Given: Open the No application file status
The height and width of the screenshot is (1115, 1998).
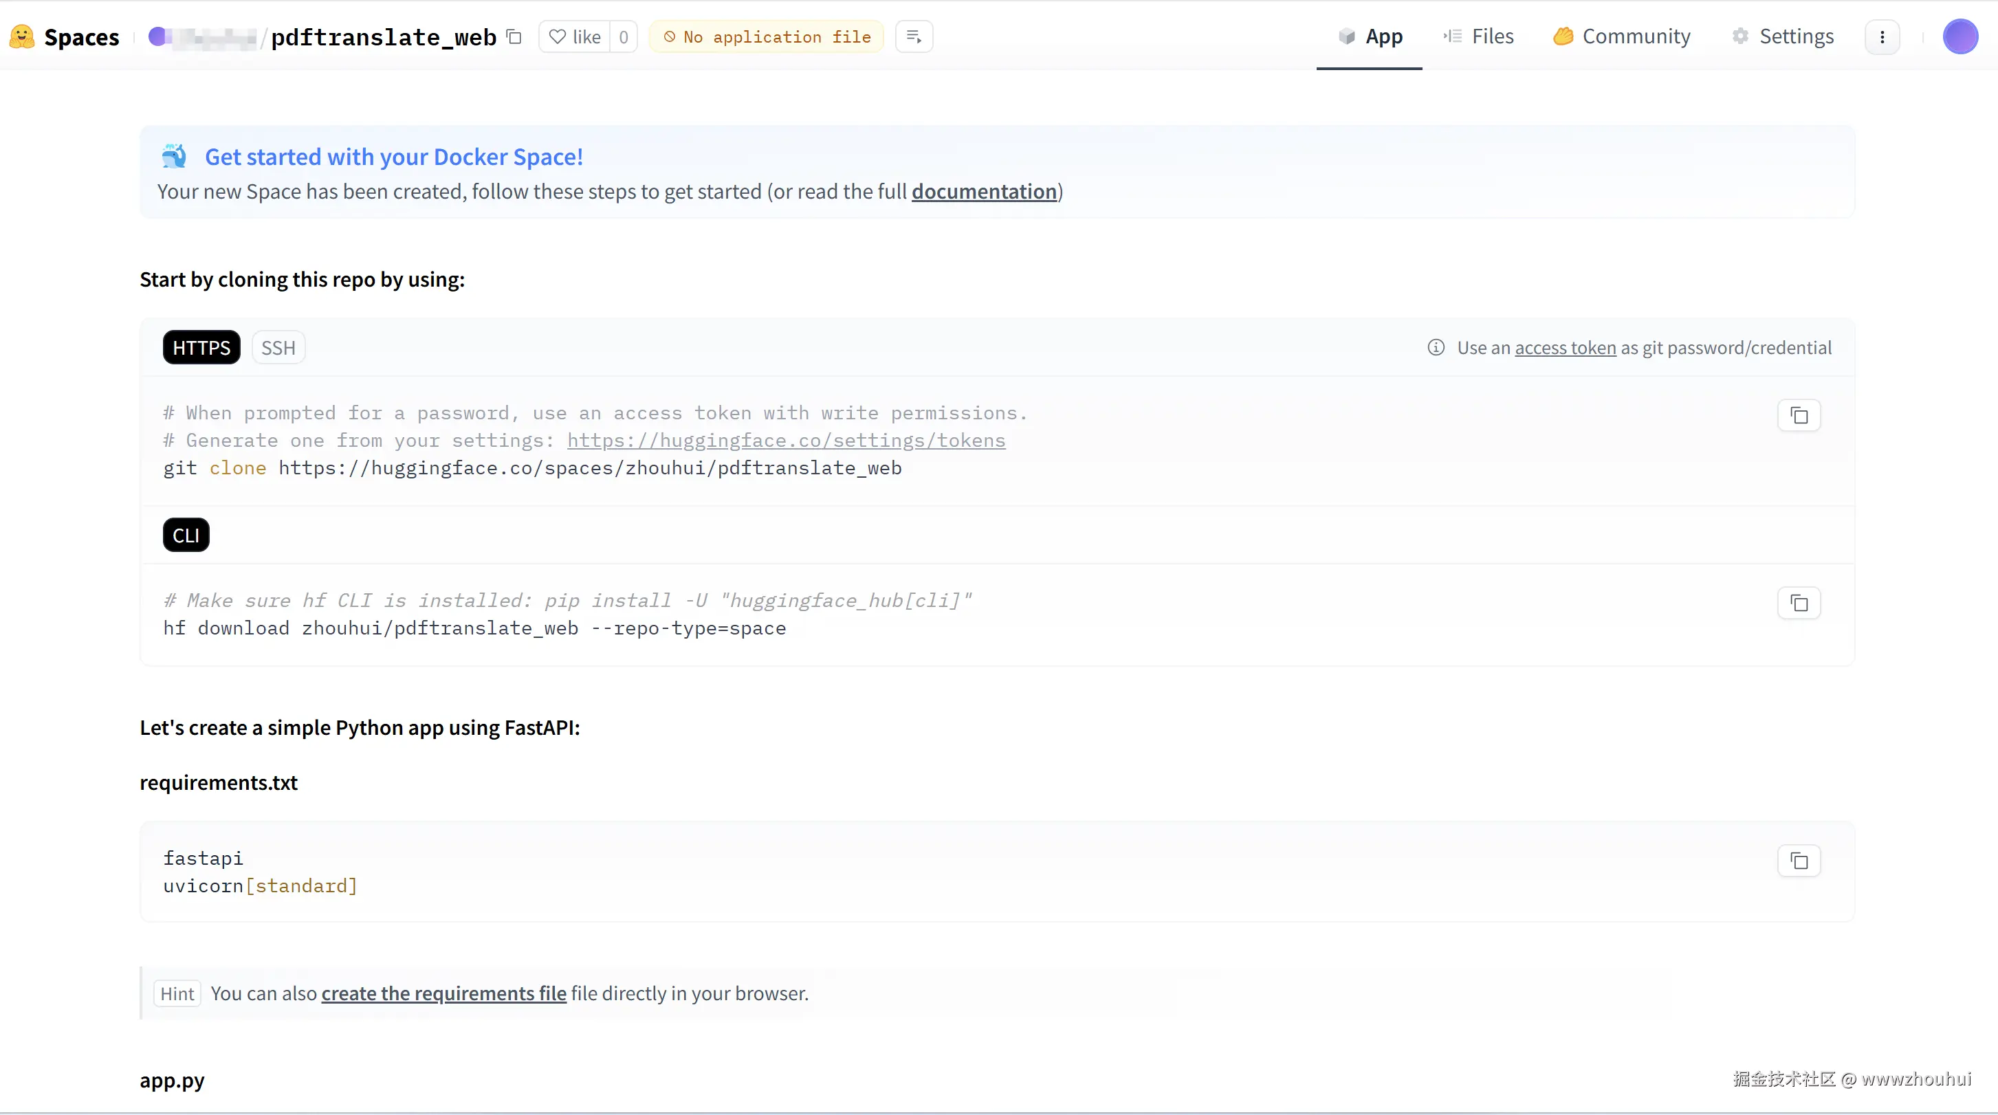Looking at the screenshot, I should click(767, 36).
